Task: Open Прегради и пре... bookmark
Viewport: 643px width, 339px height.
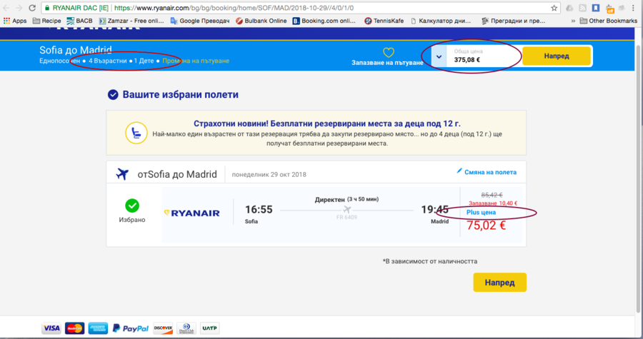Action: [x=514, y=21]
